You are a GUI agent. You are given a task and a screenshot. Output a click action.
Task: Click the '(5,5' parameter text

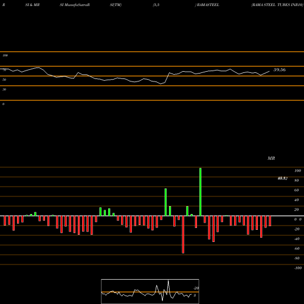point(156,5)
